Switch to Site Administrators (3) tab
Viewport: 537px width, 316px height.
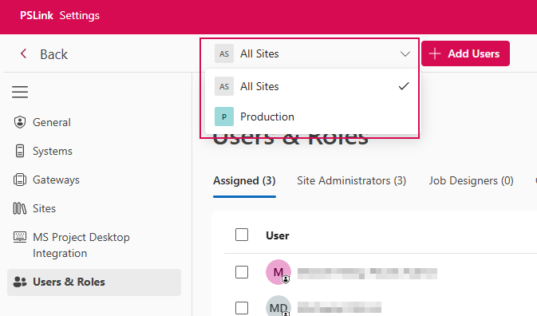pos(351,181)
